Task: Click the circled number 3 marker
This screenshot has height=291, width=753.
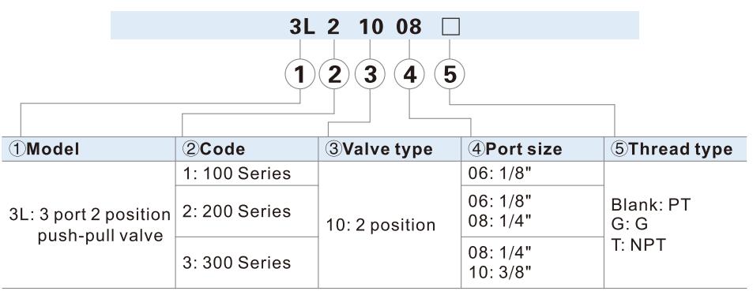Action: pyautogui.click(x=370, y=75)
